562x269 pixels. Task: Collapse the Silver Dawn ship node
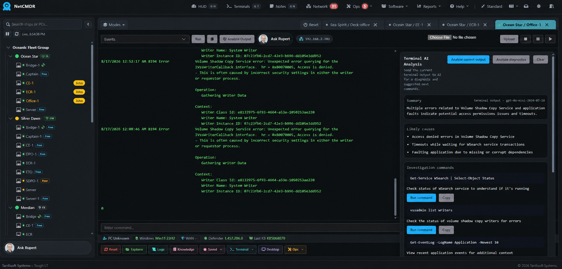coord(11,118)
